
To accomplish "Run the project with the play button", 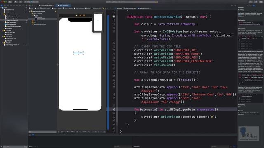I will [x=16, y=2].
